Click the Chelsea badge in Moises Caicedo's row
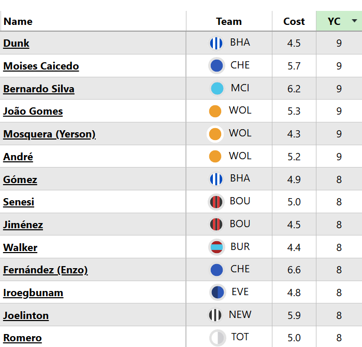The height and width of the screenshot is (347, 362). pos(216,66)
